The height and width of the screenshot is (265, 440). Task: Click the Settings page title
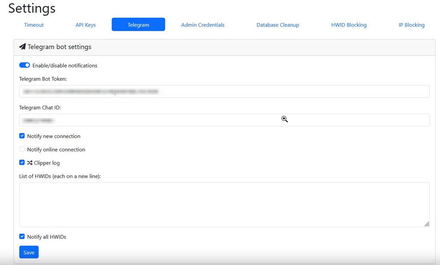tap(32, 8)
